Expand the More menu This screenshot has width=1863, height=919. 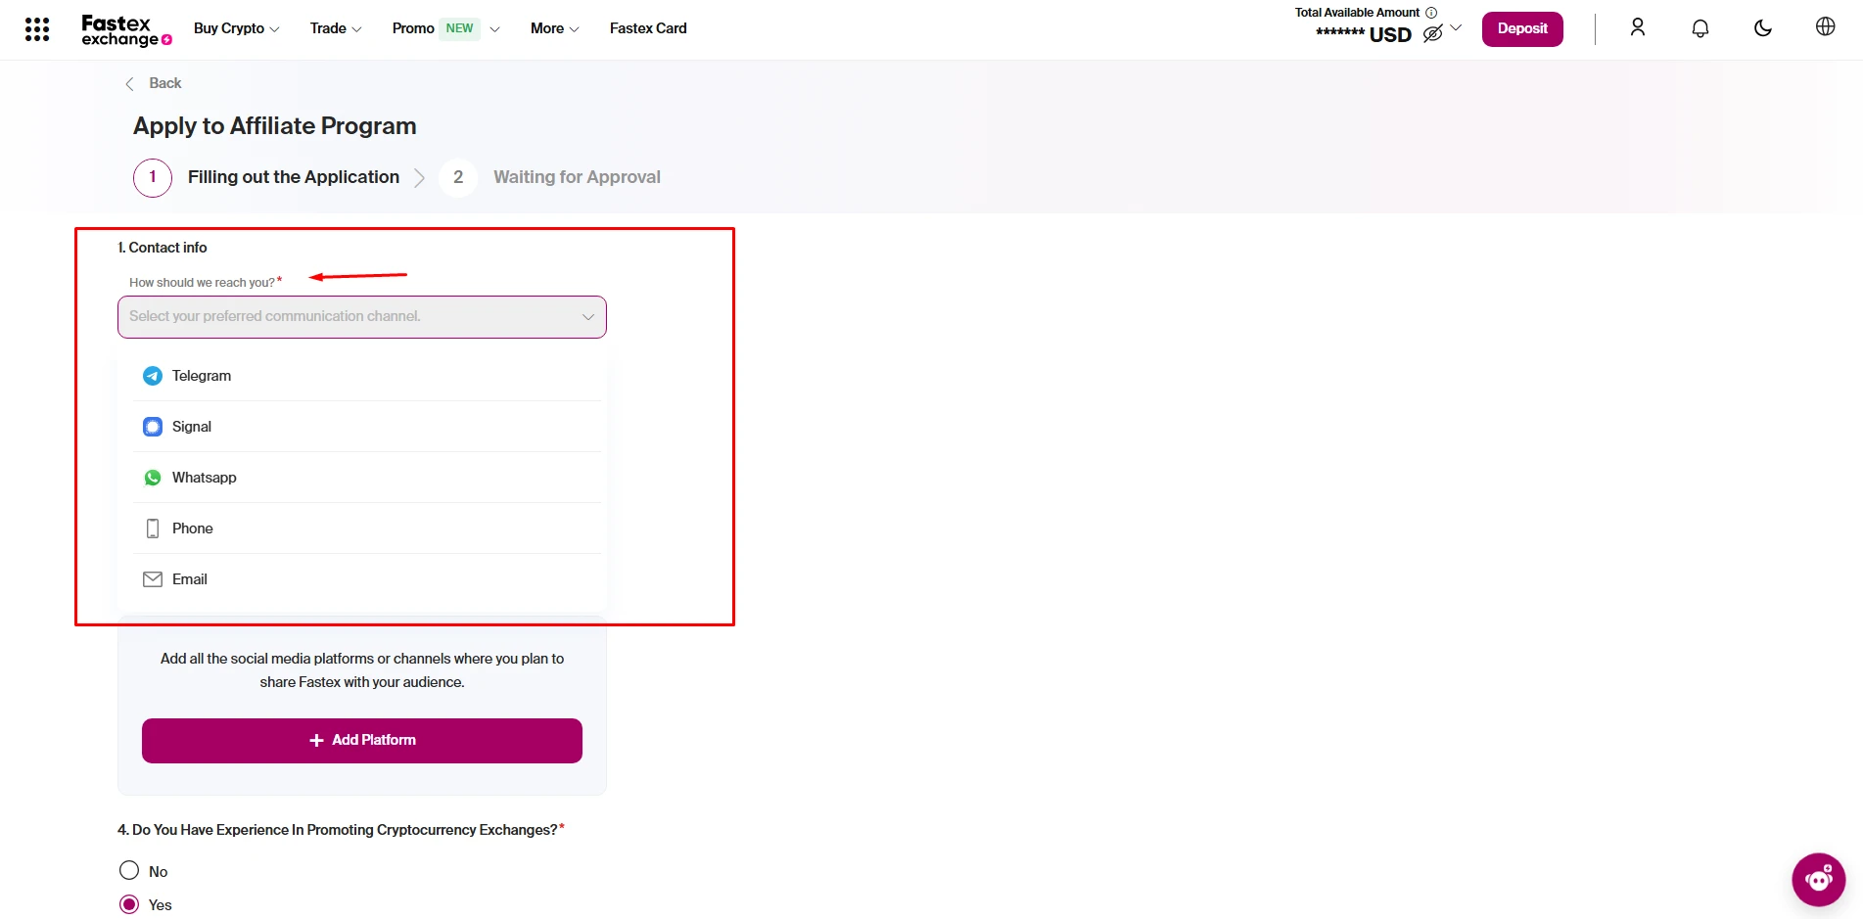(554, 28)
